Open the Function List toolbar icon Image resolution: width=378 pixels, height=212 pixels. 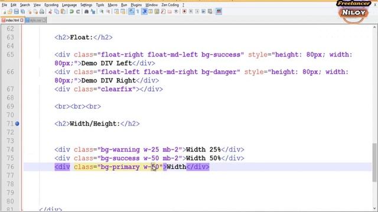point(163,12)
